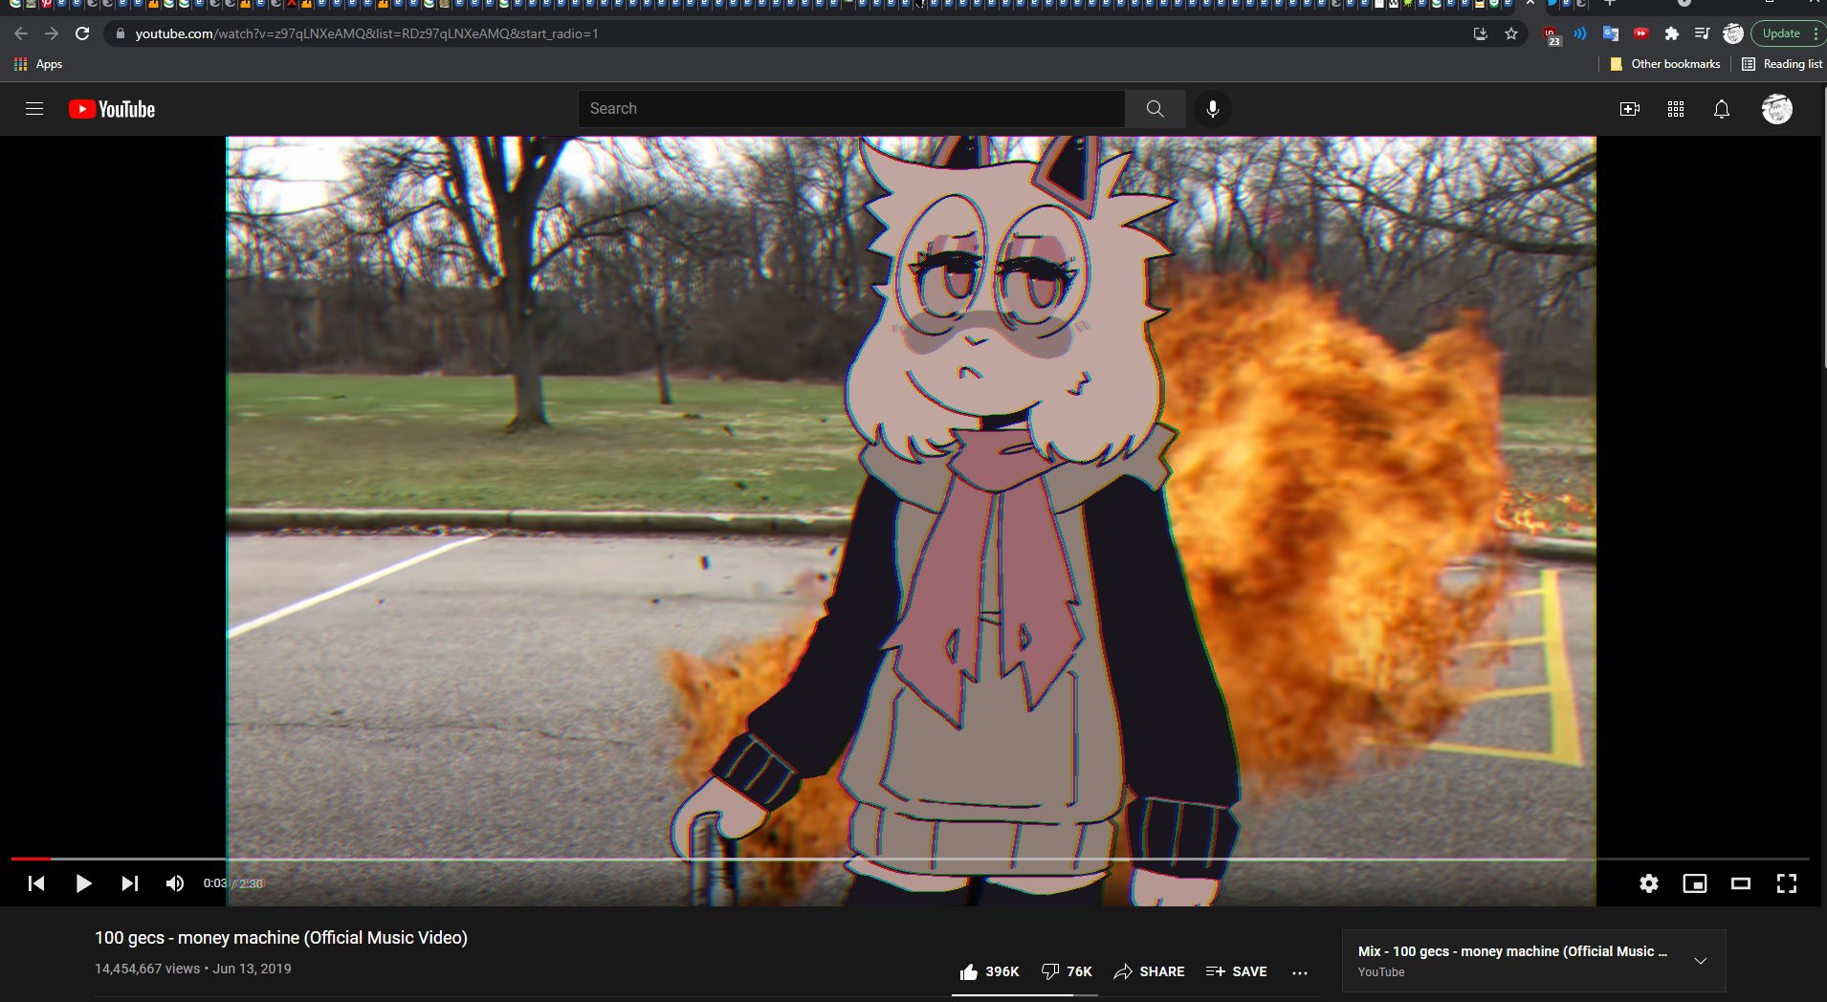Open the blue sound waves extension
This screenshot has width=1827, height=1002.
(x=1580, y=33)
